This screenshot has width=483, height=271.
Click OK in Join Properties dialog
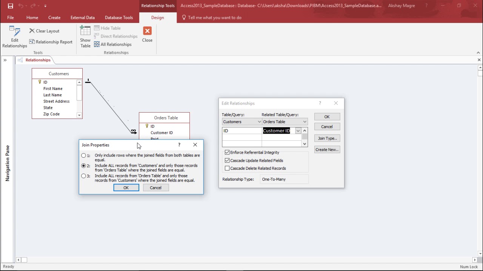tap(126, 188)
